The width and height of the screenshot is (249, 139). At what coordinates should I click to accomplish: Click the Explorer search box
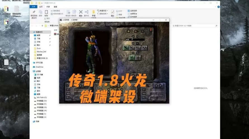(195, 26)
